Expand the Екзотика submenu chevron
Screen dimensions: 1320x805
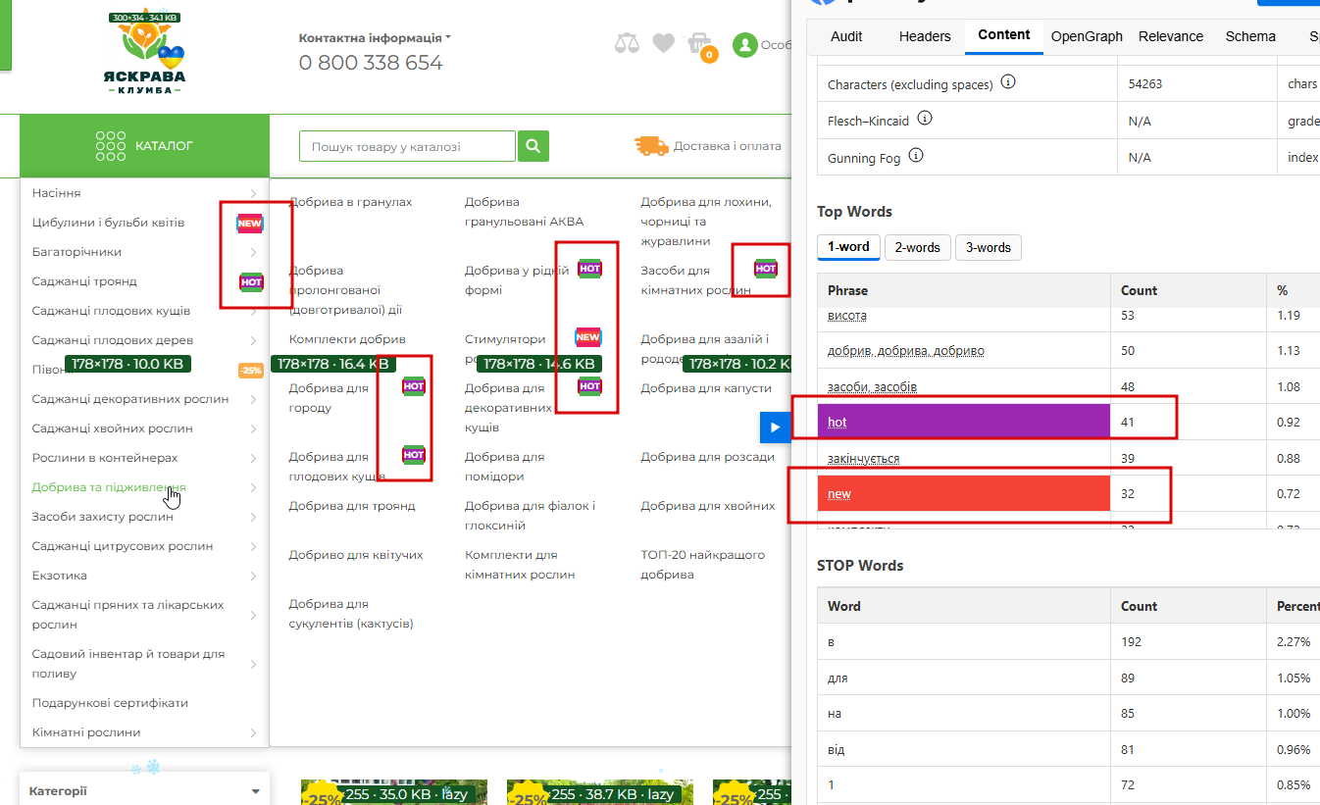[x=253, y=576]
